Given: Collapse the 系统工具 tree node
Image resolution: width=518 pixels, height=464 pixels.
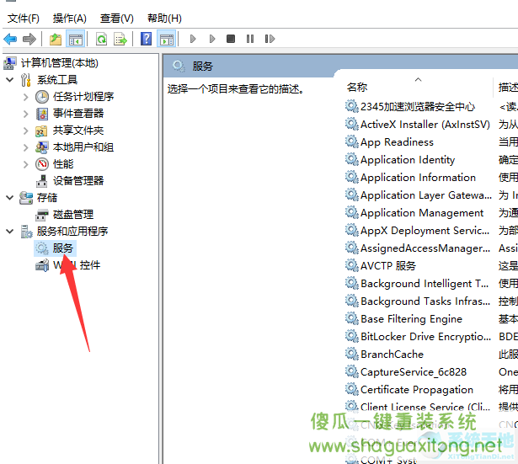Looking at the screenshot, I should [10, 80].
